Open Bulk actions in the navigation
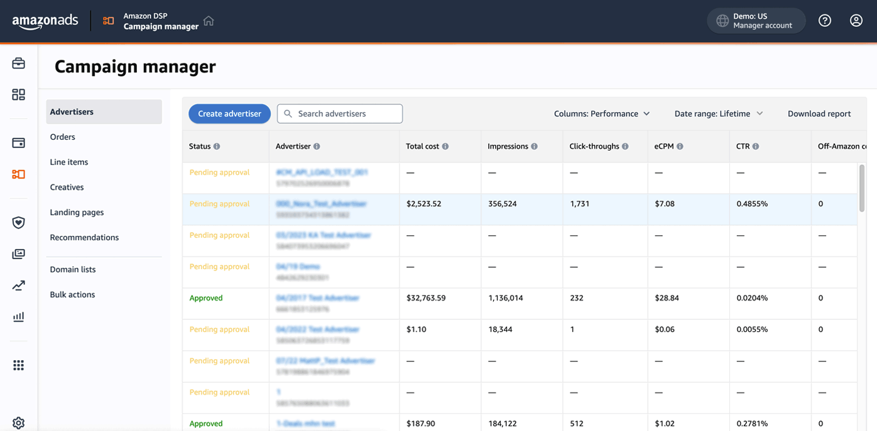The height and width of the screenshot is (431, 877). click(x=73, y=294)
